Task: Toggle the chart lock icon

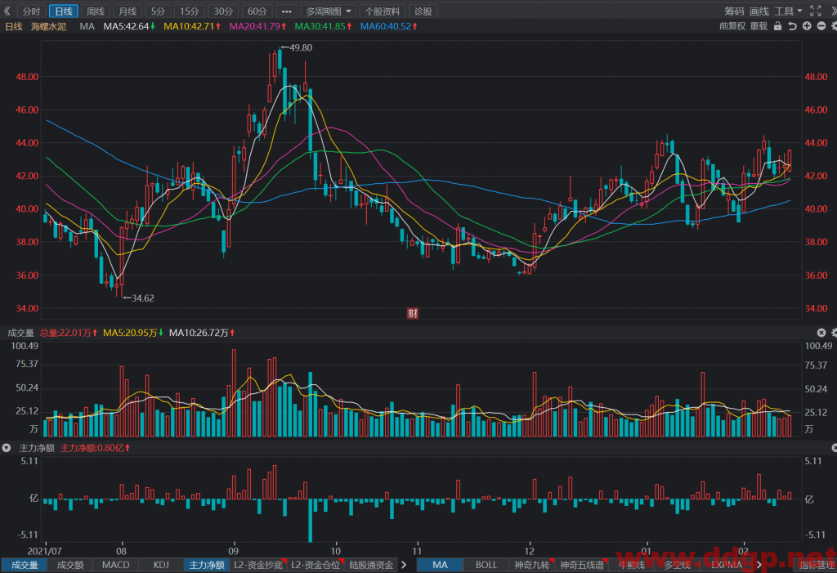Action: point(778,26)
